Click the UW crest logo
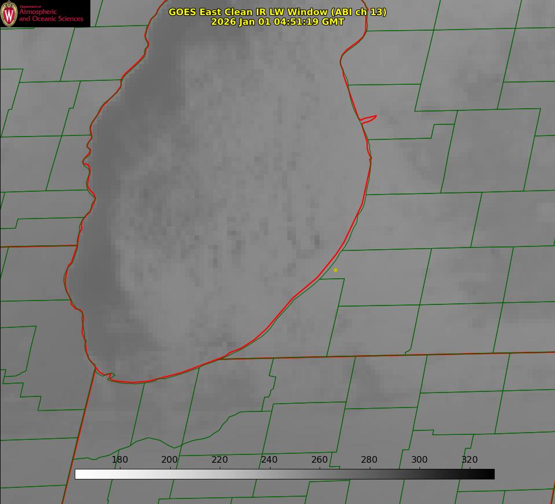The image size is (555, 504). click(9, 13)
